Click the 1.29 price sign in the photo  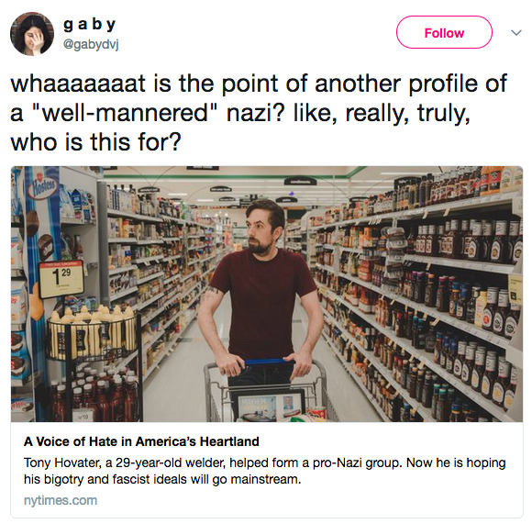(x=61, y=279)
